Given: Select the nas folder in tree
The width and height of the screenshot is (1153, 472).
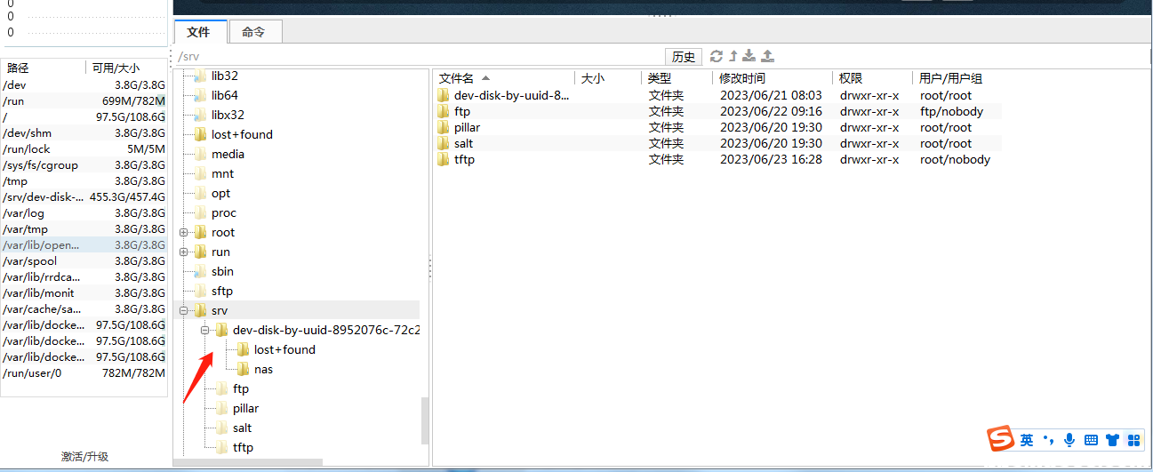Looking at the screenshot, I should point(263,370).
